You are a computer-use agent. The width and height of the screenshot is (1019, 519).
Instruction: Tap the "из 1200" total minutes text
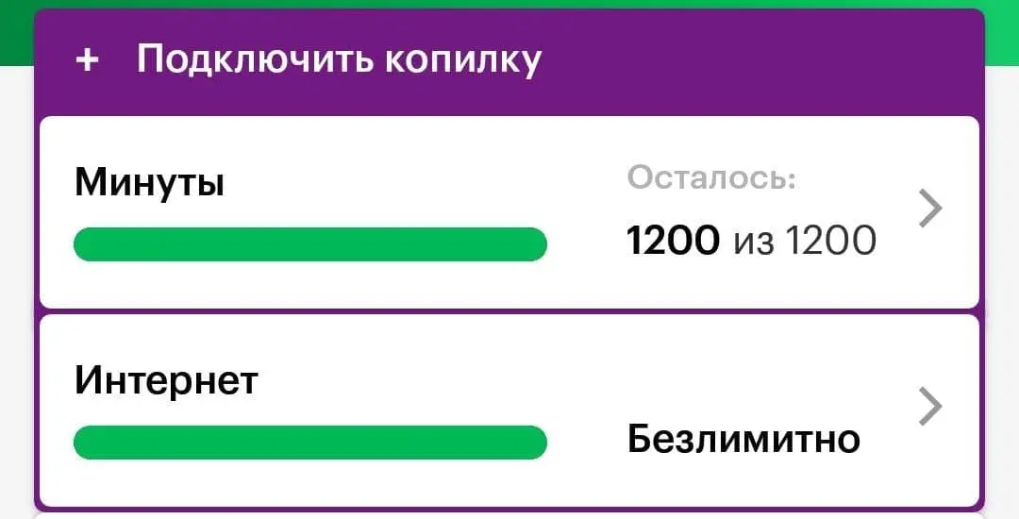pos(805,241)
